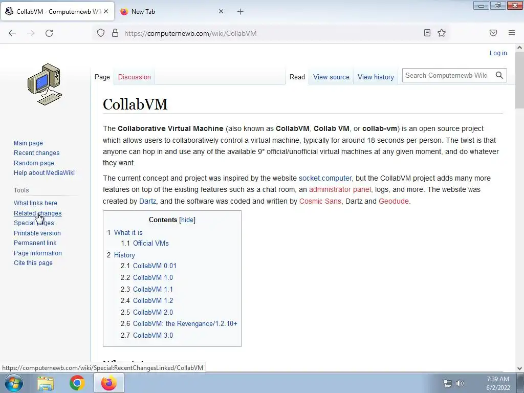
Task: Close the New Tab tab
Action: point(221,11)
